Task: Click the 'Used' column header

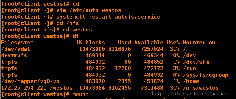Action: pyautogui.click(x=124, y=43)
